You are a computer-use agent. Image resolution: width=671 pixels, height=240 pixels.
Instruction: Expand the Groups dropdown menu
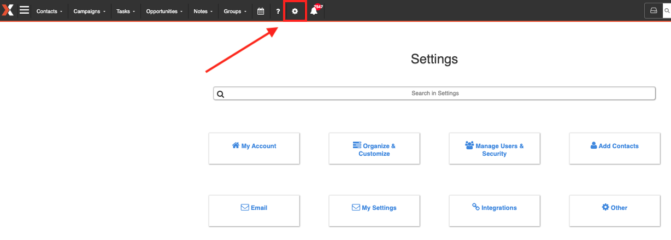point(236,11)
